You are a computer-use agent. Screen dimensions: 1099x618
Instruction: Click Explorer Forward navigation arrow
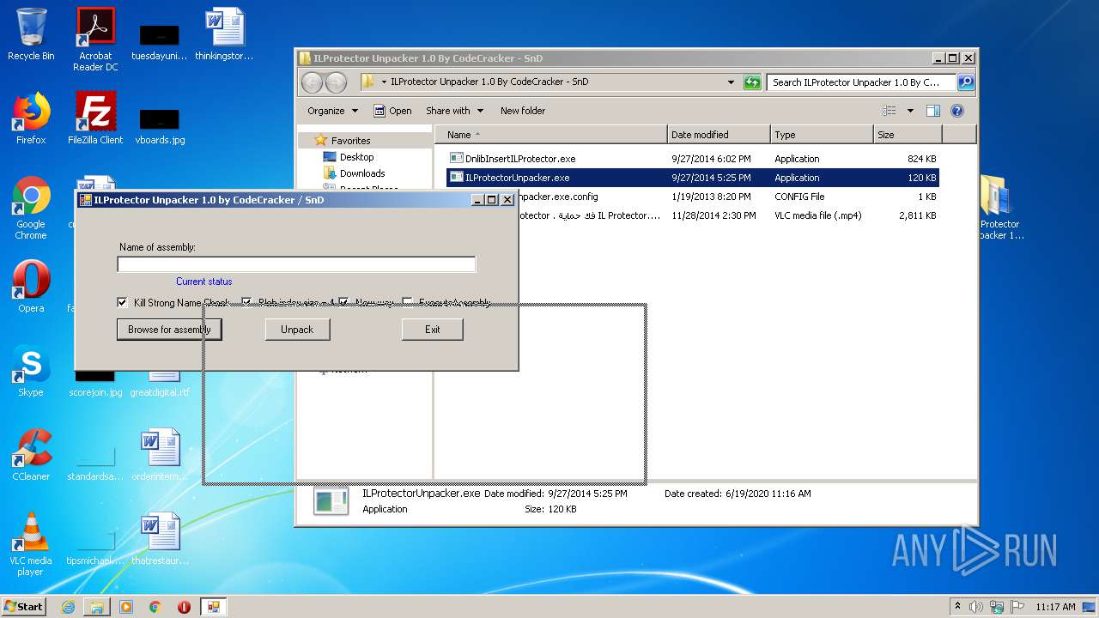pyautogui.click(x=336, y=82)
